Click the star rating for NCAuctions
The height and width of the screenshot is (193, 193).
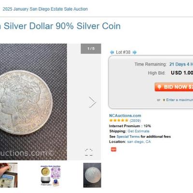(x=119, y=121)
